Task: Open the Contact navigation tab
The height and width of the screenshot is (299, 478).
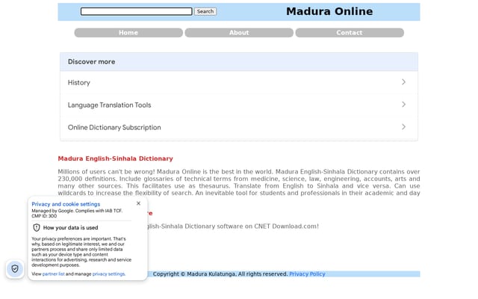Action: (350, 33)
